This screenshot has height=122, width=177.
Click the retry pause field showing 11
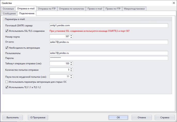click(x=60, y=77)
